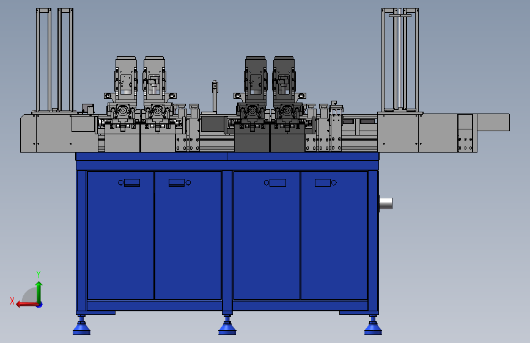Select the blue tabletop frame beam
This screenshot has height=343, width=530.
click(x=227, y=165)
